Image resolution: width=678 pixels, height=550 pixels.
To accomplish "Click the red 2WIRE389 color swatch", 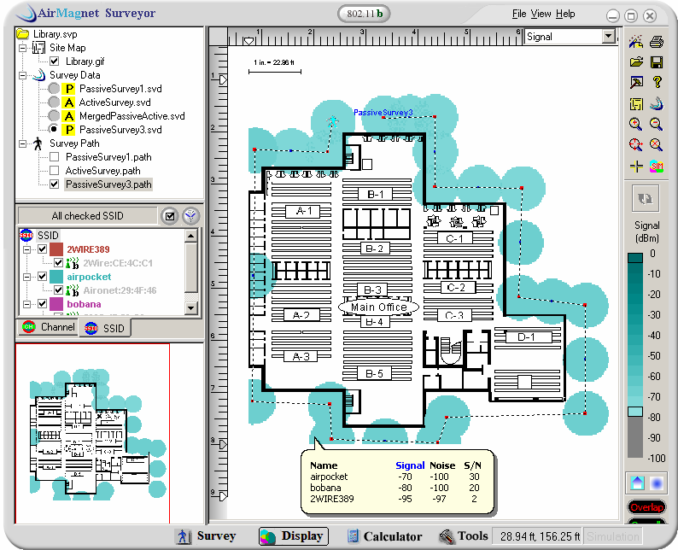I will click(56, 249).
